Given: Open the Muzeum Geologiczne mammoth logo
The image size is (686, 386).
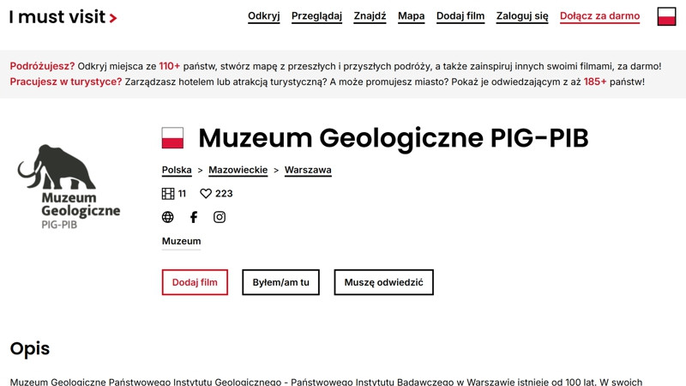Looking at the screenshot, I should 69,187.
